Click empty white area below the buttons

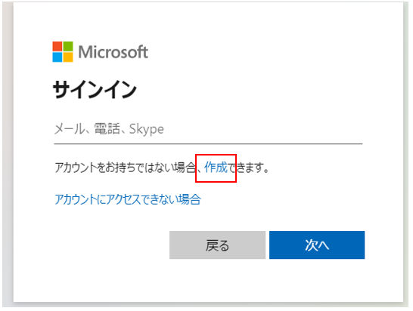(208, 282)
